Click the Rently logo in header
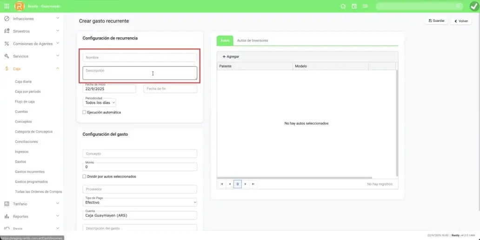 pyautogui.click(x=19, y=6)
